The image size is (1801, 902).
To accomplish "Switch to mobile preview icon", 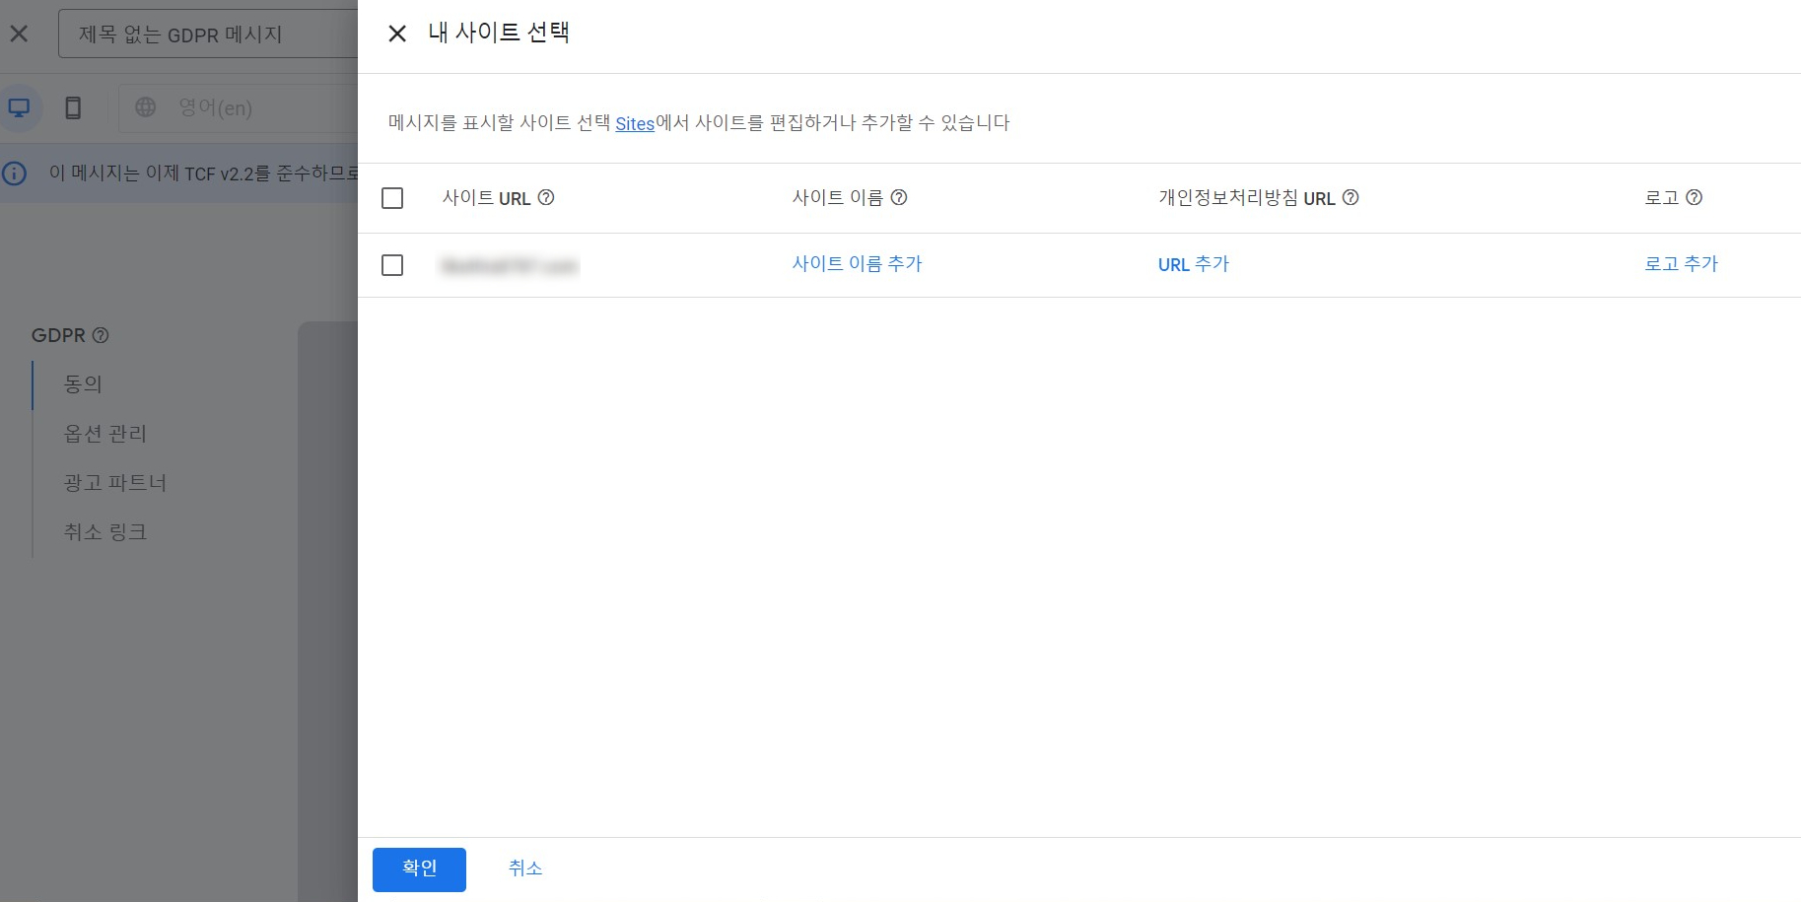I will pyautogui.click(x=73, y=107).
